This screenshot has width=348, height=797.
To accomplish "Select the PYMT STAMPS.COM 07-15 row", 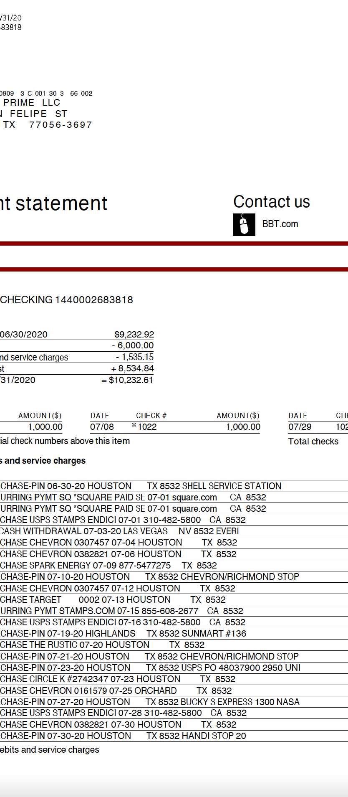I will 174,611.
